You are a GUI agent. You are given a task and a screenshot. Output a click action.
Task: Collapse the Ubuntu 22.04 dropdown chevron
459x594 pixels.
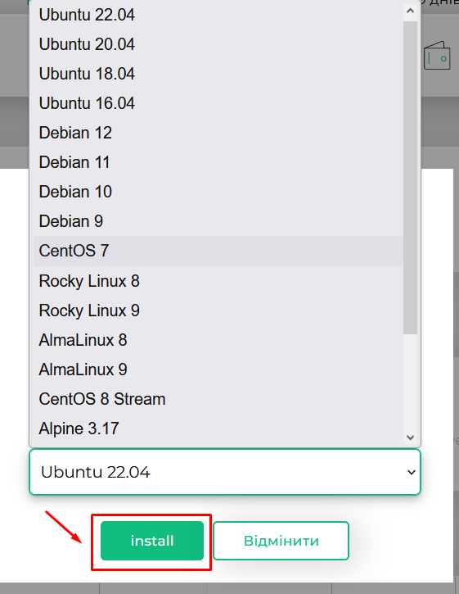click(411, 472)
